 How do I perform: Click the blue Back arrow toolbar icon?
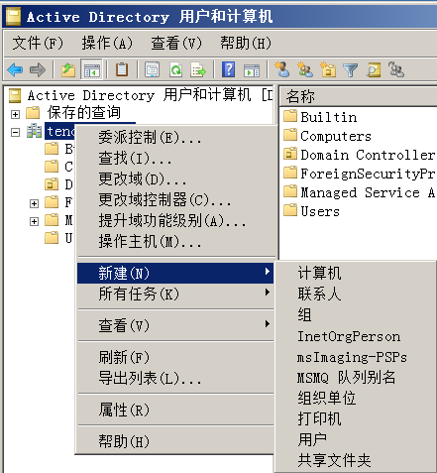(15, 69)
